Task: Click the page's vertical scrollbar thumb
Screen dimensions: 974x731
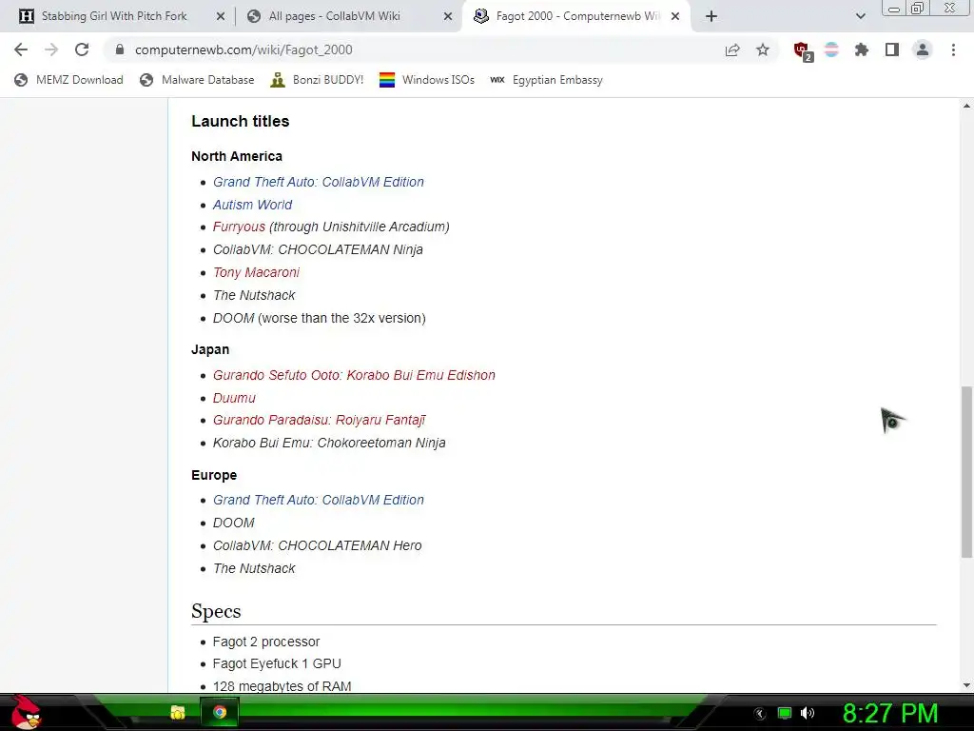Action: click(x=966, y=472)
